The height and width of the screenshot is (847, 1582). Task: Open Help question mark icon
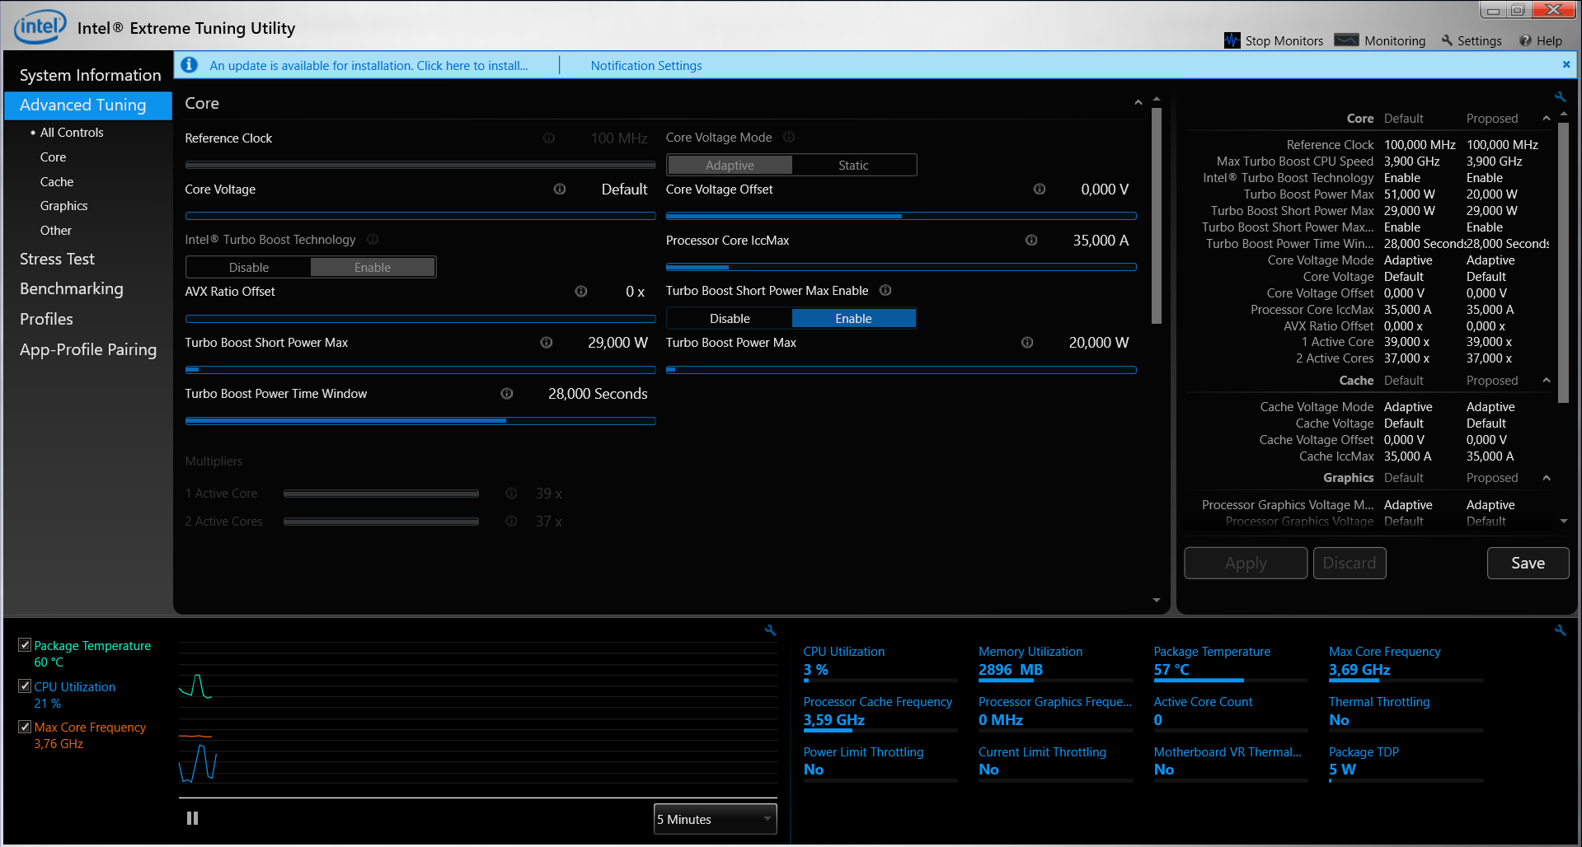(1525, 40)
